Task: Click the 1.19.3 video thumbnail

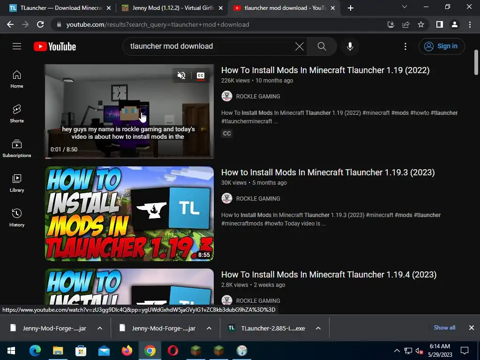Action: click(129, 214)
